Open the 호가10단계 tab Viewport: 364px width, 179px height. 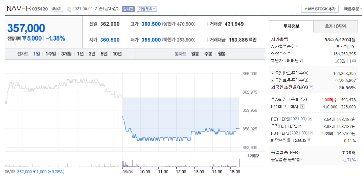tap(336, 26)
